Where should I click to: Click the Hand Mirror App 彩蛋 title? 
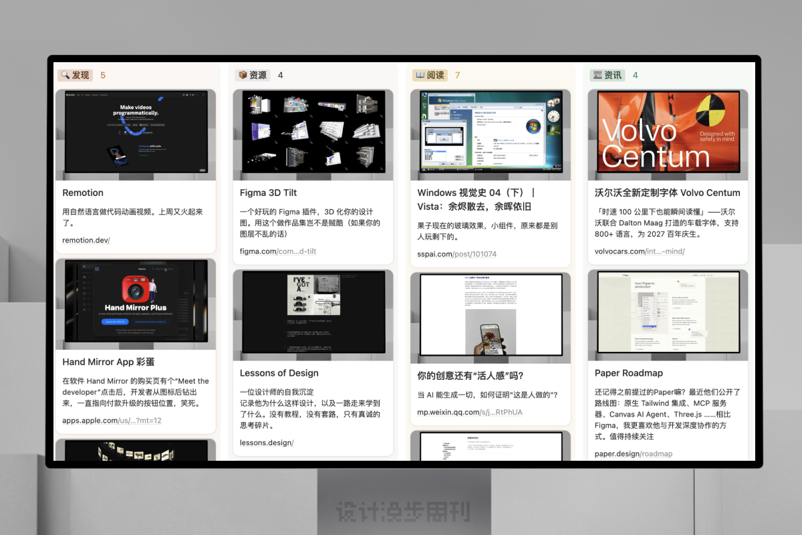(108, 362)
